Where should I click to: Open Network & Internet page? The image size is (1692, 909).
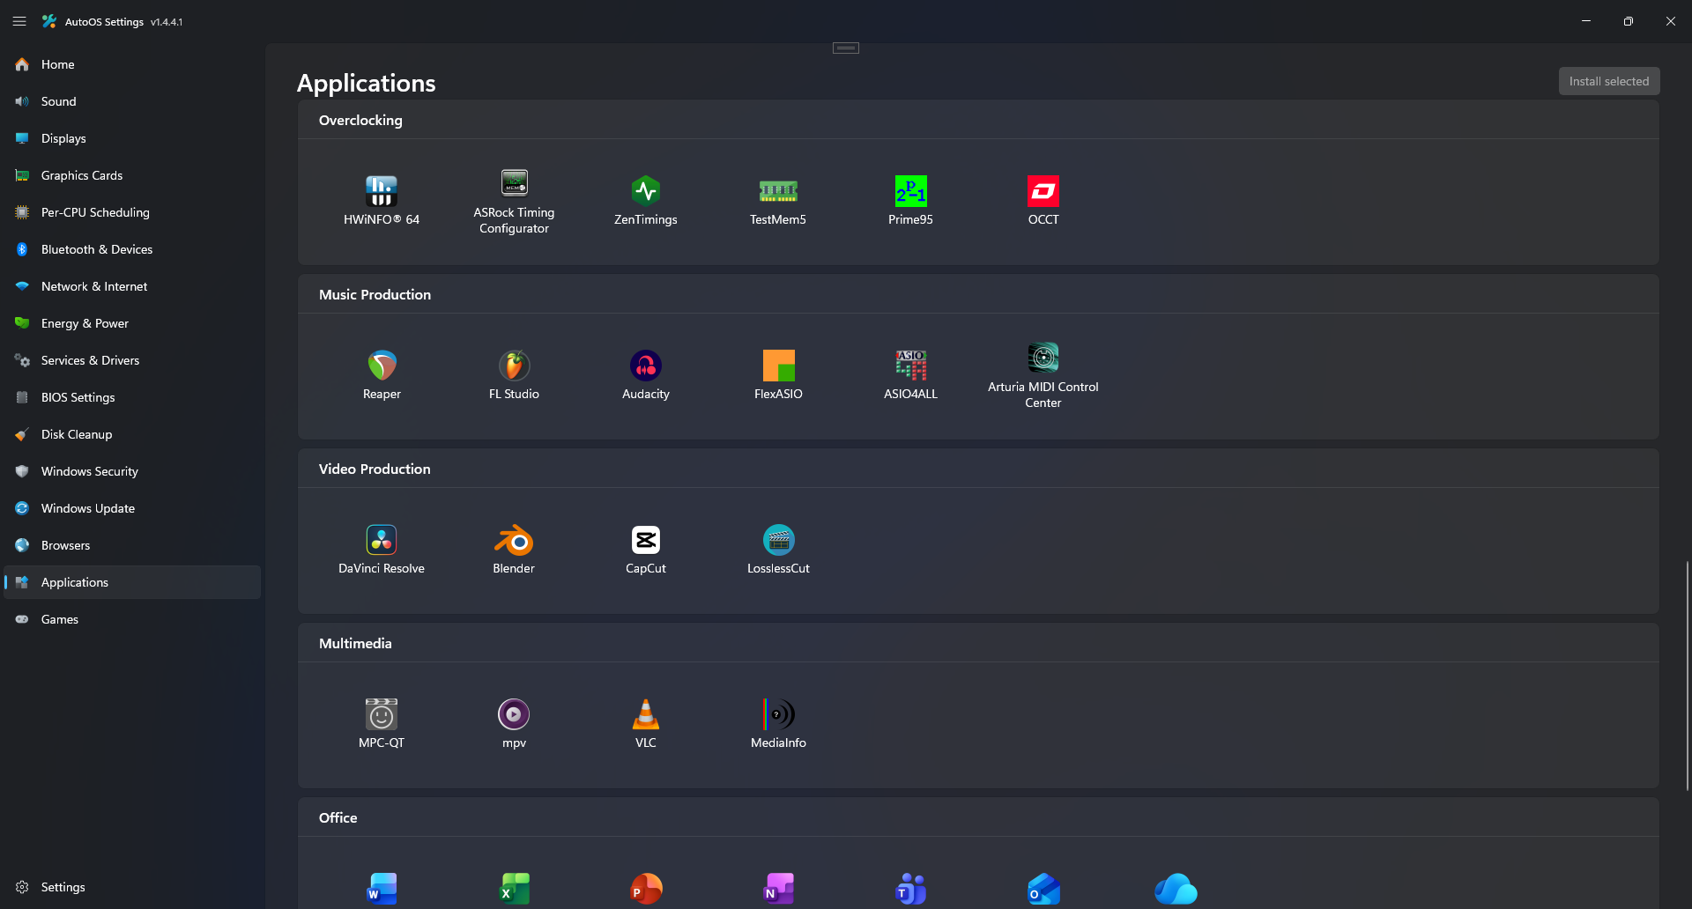coord(132,286)
